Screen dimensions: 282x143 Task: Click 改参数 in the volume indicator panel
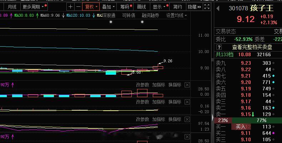pos(142,85)
